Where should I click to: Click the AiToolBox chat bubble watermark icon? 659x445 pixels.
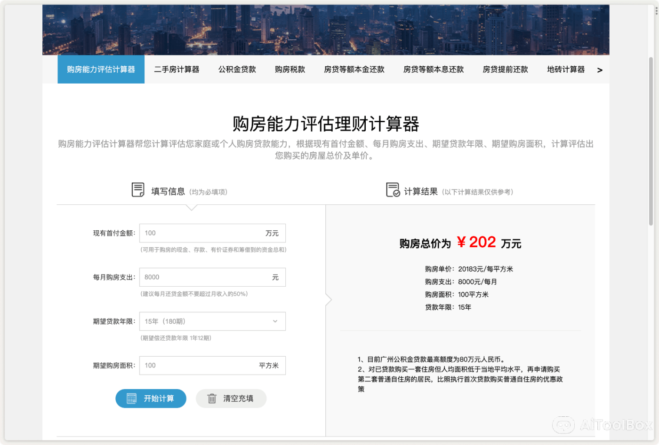coord(564,425)
